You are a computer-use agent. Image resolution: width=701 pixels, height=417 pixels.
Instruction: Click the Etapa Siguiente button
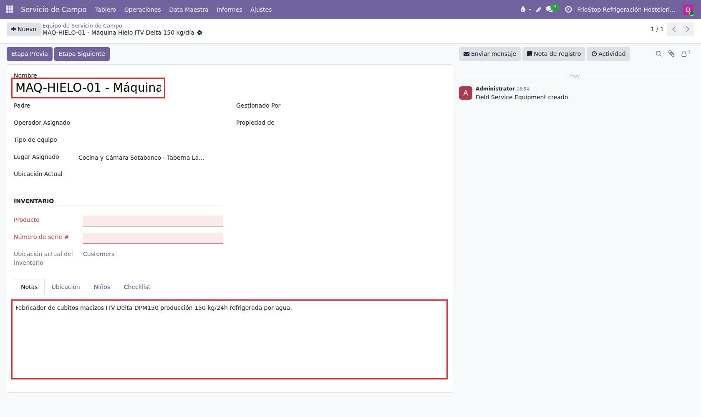pyautogui.click(x=82, y=54)
